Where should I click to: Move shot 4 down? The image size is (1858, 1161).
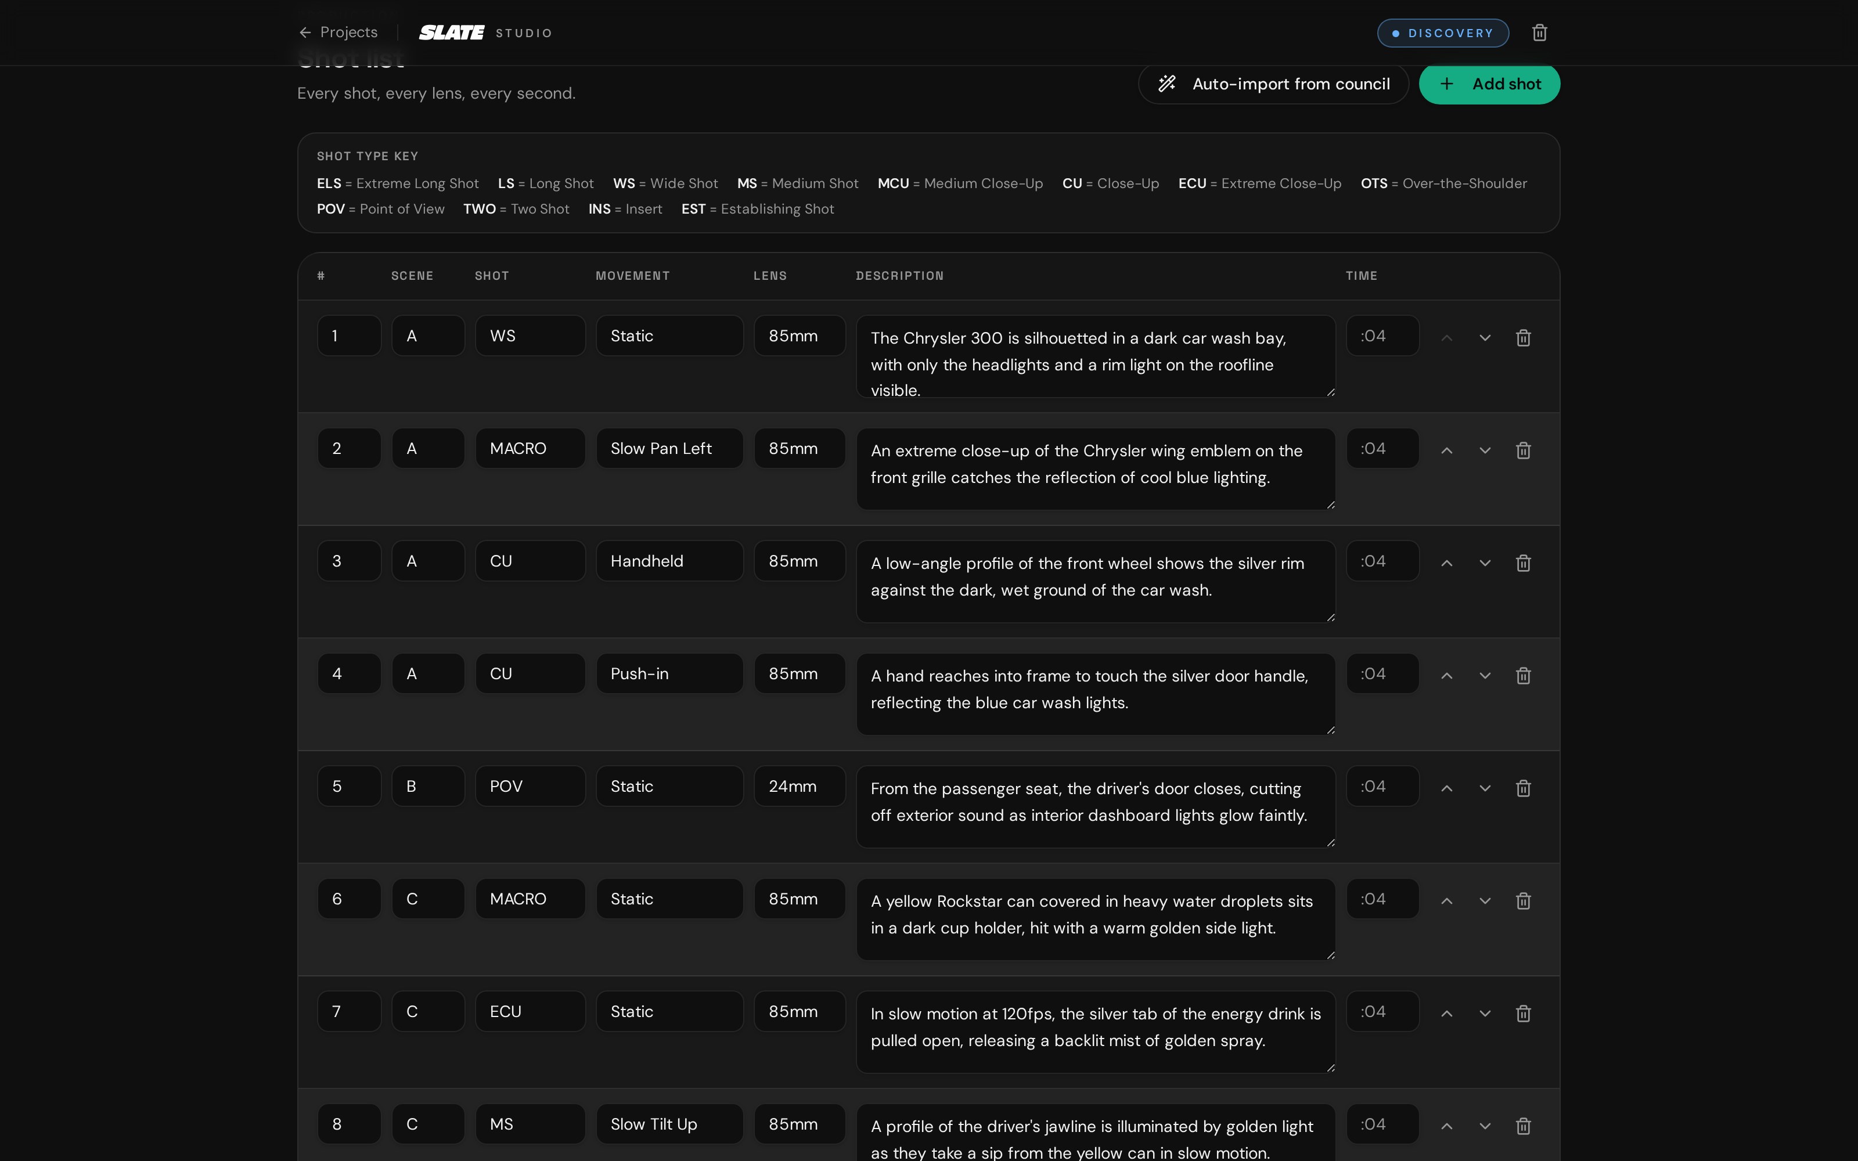pos(1485,675)
